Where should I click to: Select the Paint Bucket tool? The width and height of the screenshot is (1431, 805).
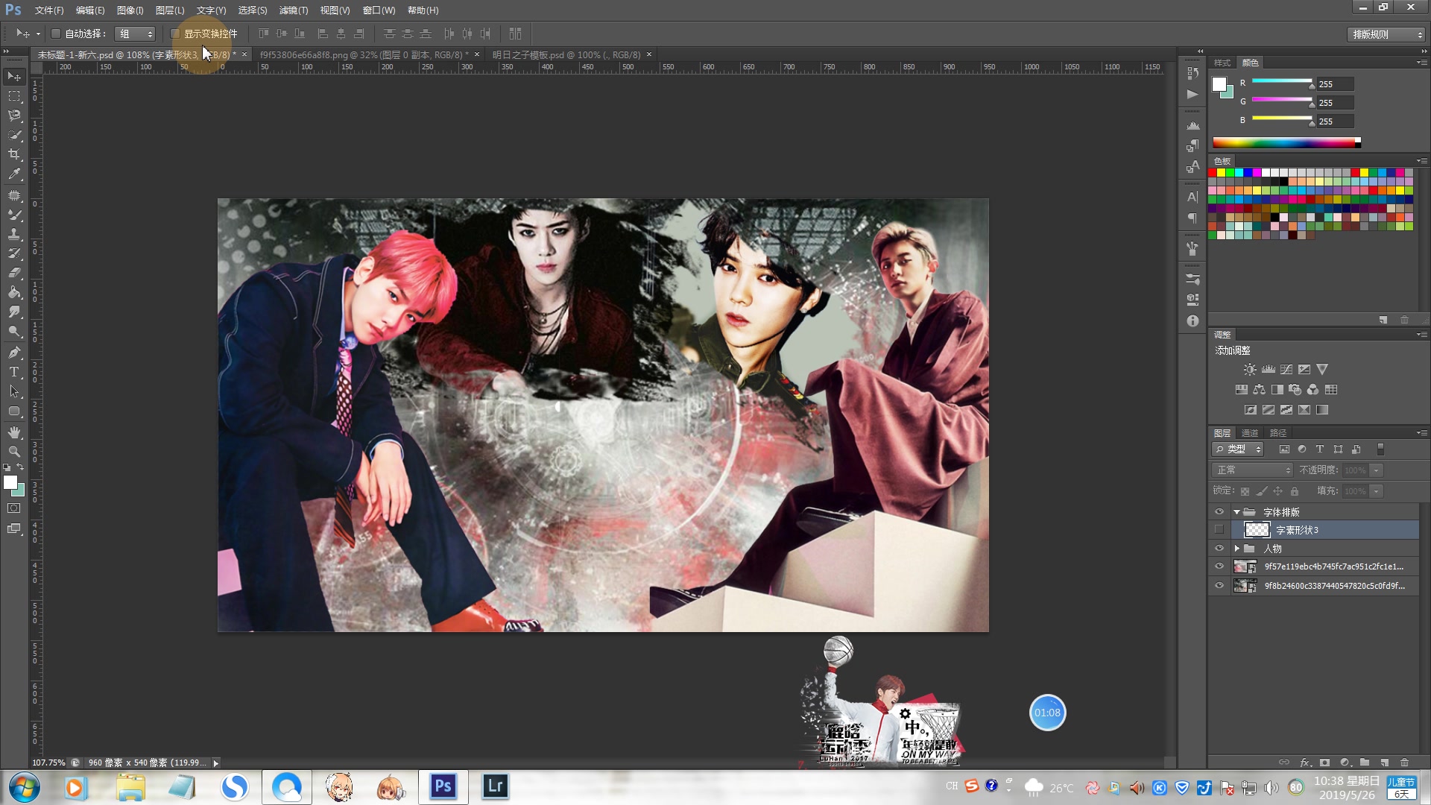coord(14,292)
